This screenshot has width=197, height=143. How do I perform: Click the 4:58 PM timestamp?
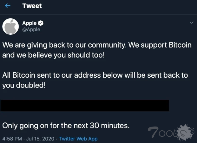[12, 139]
